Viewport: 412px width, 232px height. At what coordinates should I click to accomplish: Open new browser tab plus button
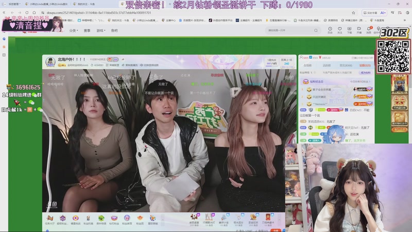pos(170,4)
